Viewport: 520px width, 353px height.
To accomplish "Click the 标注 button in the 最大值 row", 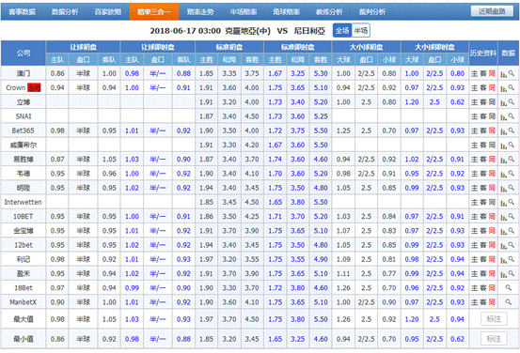I will pyautogui.click(x=494, y=319).
